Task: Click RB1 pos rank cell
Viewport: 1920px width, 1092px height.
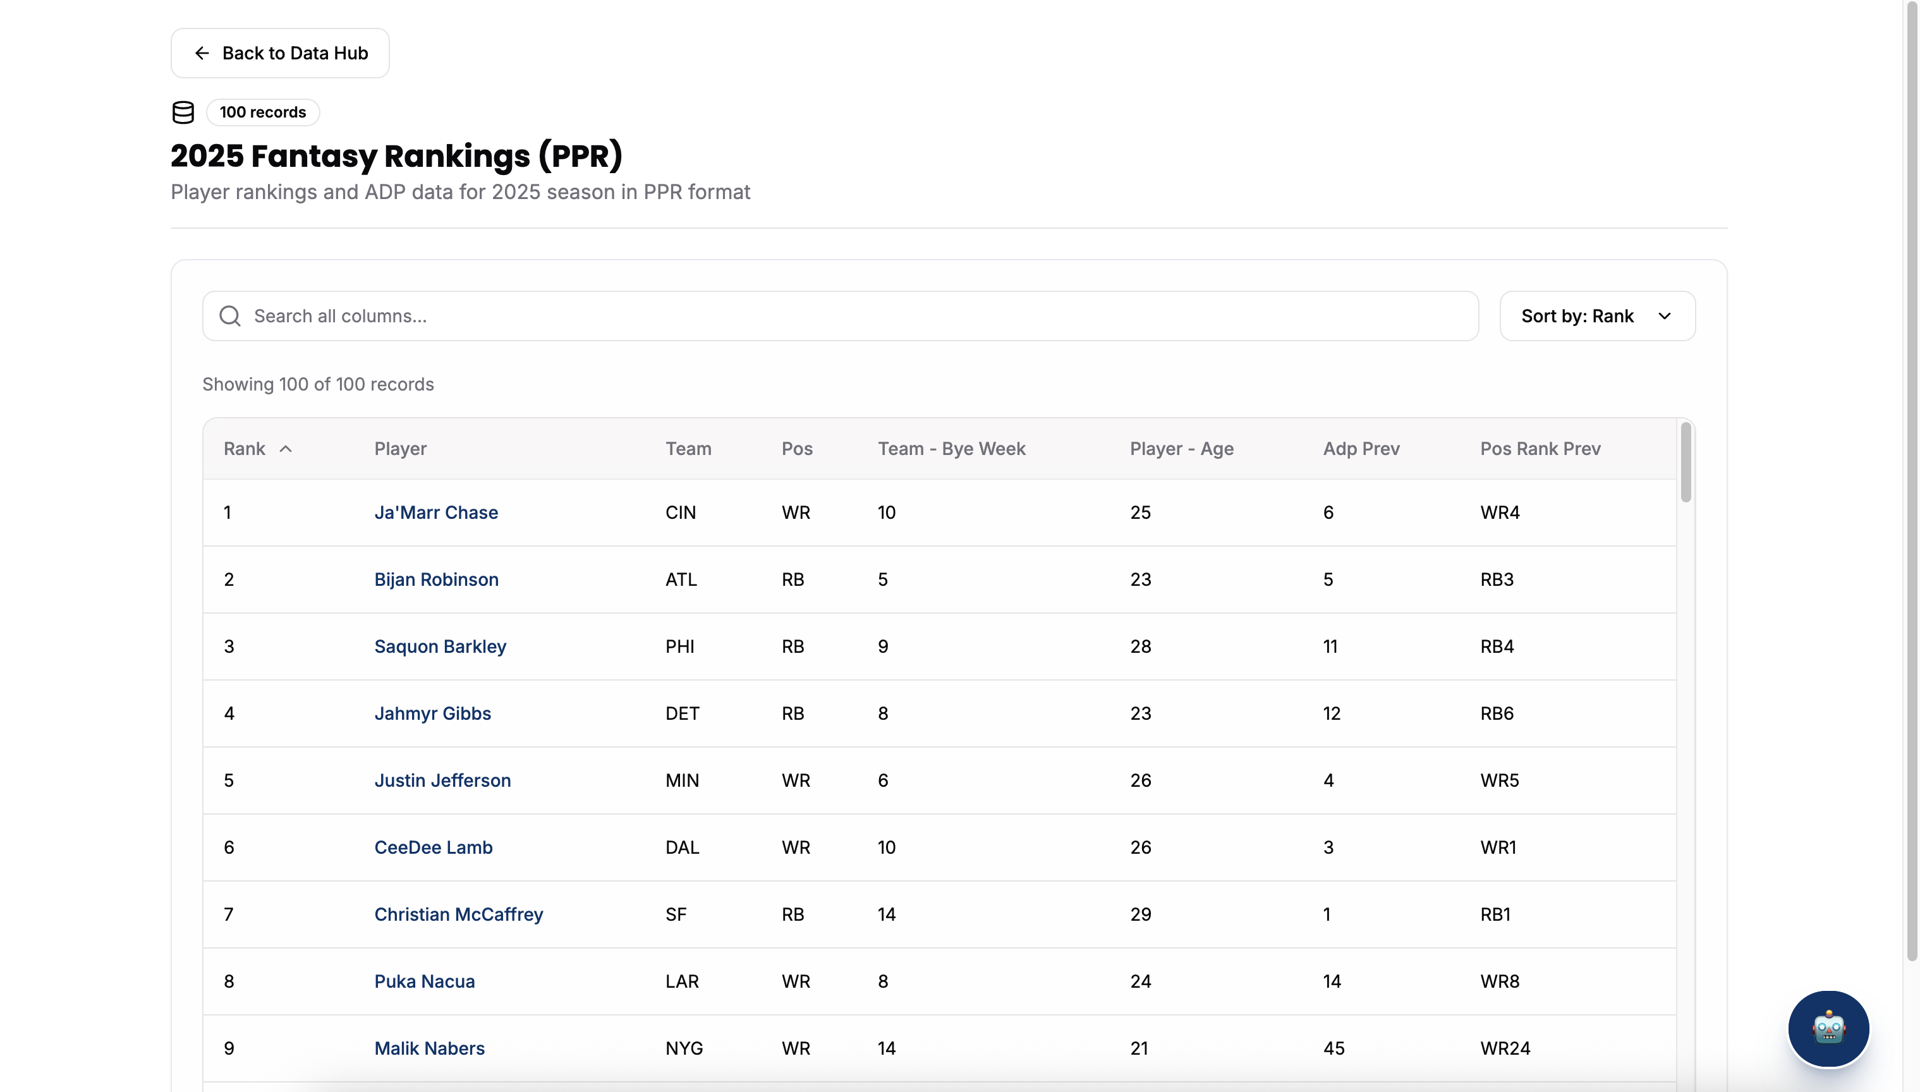Action: (x=1495, y=914)
